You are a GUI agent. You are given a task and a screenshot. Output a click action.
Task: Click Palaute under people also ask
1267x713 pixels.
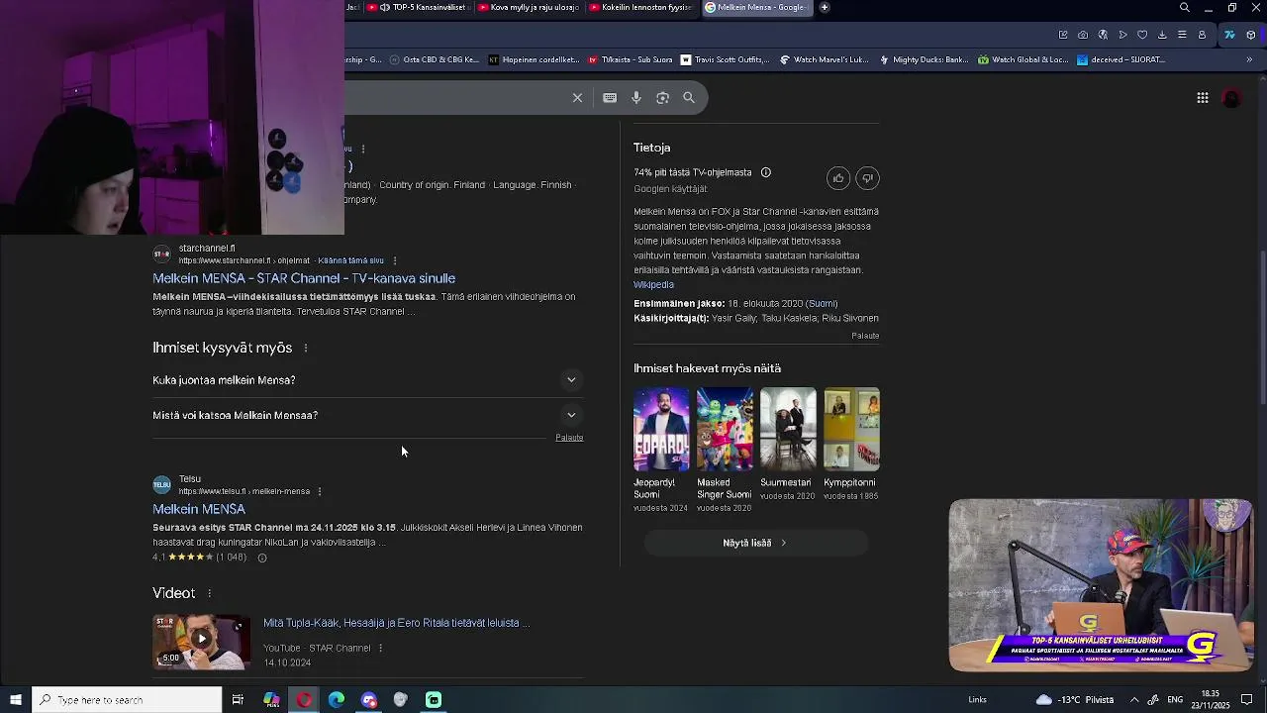(x=569, y=438)
